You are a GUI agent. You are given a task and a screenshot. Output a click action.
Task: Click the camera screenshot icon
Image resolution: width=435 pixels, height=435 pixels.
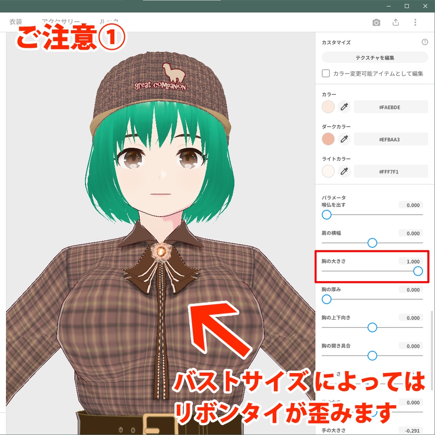377,23
